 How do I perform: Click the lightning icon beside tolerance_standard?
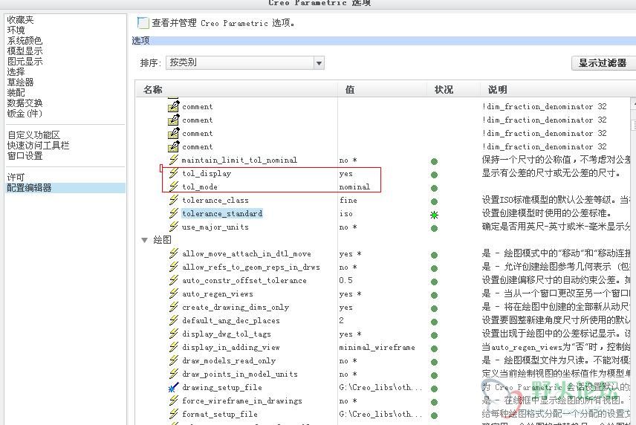click(174, 213)
